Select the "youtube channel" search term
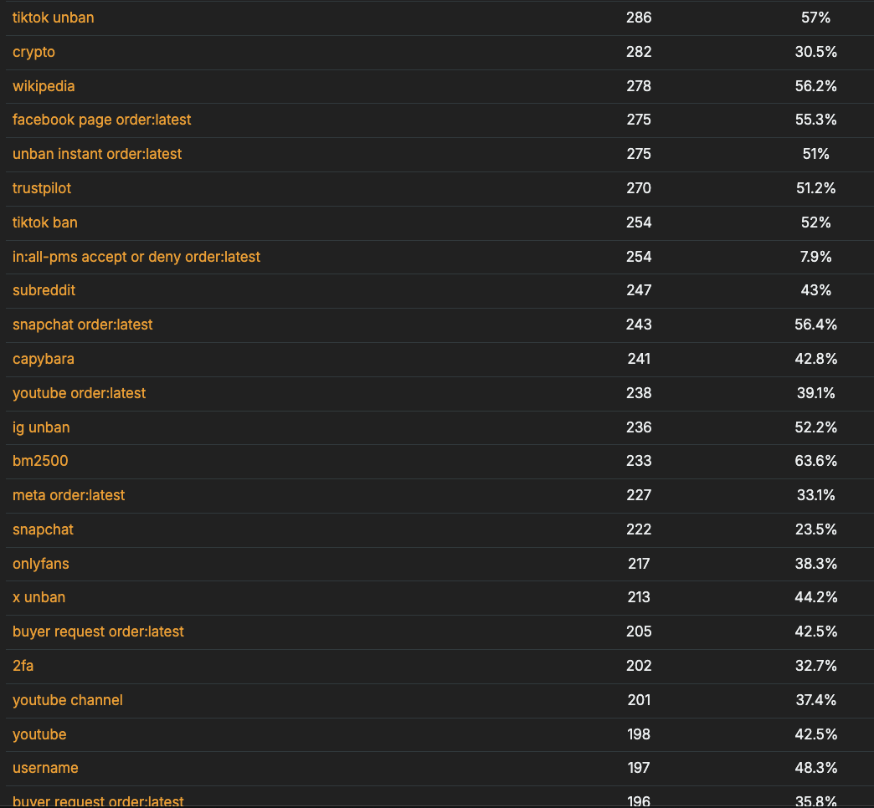This screenshot has height=808, width=874. point(68,700)
